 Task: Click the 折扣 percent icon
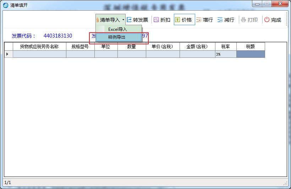click(156, 20)
